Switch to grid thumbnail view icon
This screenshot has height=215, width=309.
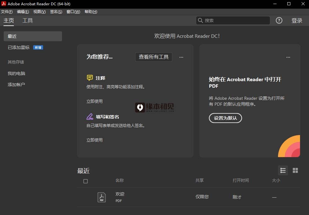click(x=295, y=170)
